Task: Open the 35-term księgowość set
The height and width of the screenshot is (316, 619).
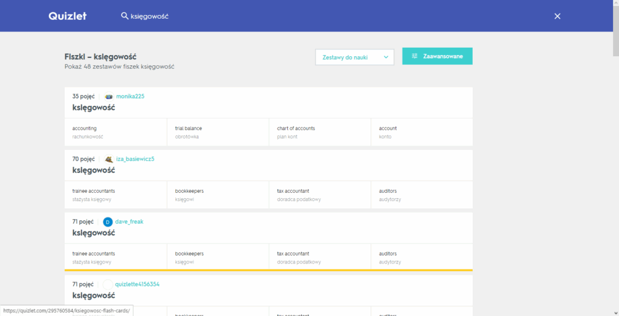Action: point(94,108)
